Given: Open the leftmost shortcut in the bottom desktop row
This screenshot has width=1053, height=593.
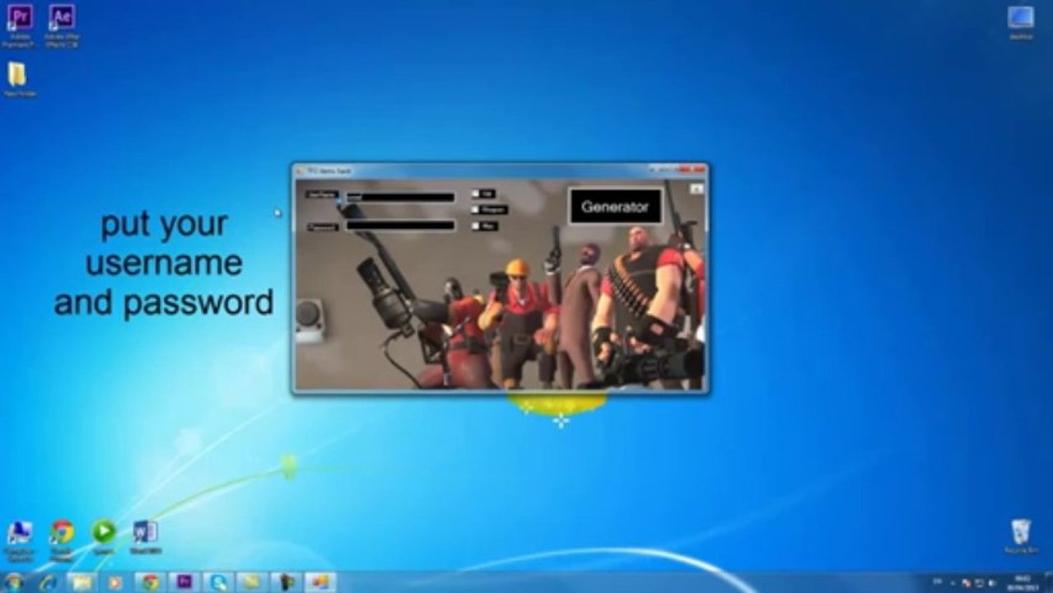Looking at the screenshot, I should coord(19,539).
